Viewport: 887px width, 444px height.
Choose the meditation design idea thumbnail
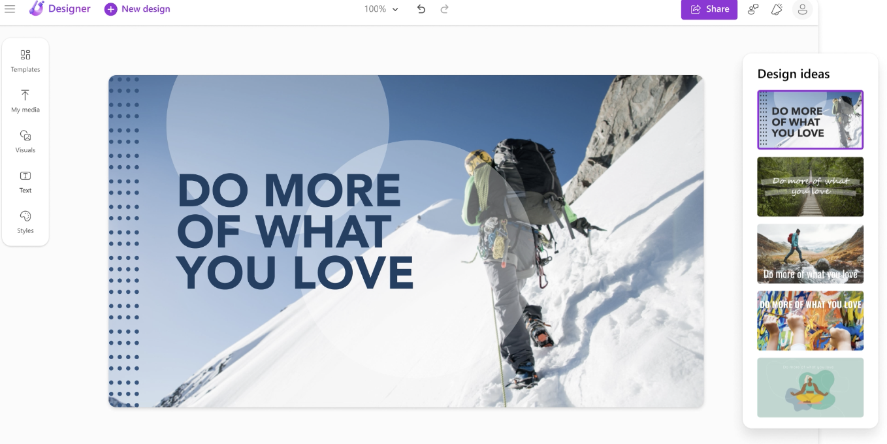click(810, 387)
